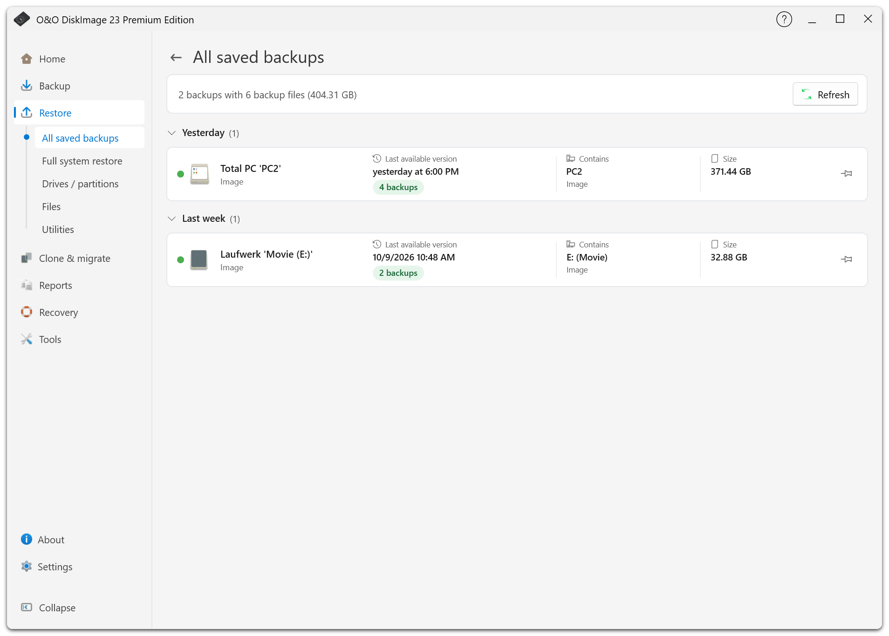
Task: Click the Reports document icon
Action: coord(27,285)
